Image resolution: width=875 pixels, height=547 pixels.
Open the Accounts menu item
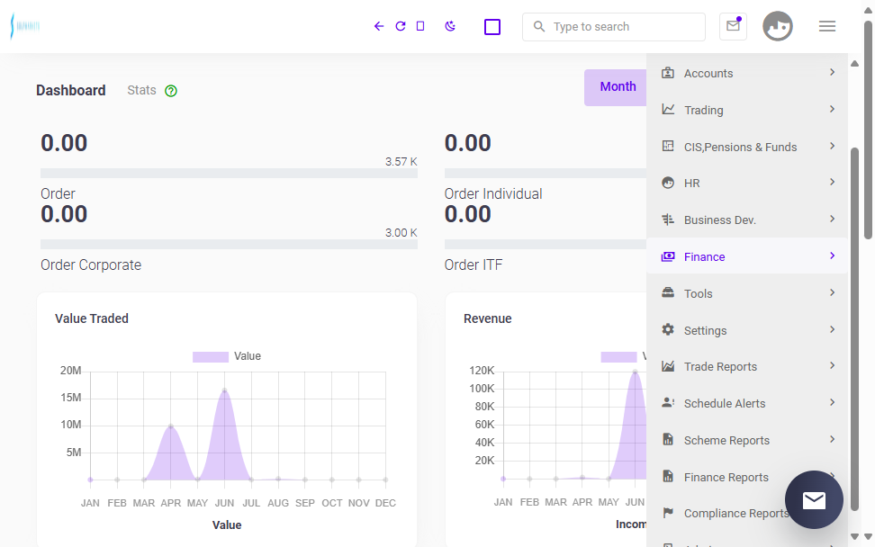(747, 73)
